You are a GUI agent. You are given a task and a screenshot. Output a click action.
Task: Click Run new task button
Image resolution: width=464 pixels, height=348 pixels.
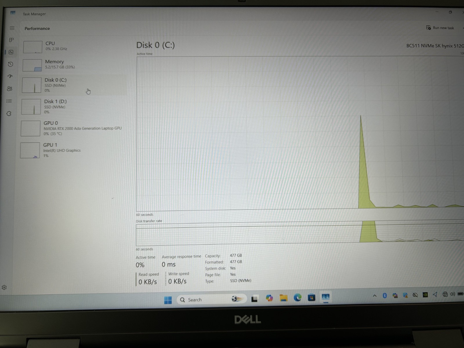(x=440, y=28)
